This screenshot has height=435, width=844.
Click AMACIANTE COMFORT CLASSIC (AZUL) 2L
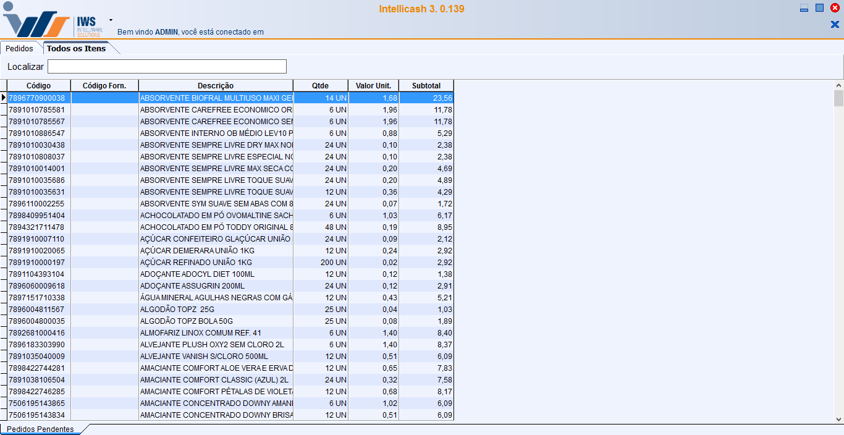click(216, 379)
